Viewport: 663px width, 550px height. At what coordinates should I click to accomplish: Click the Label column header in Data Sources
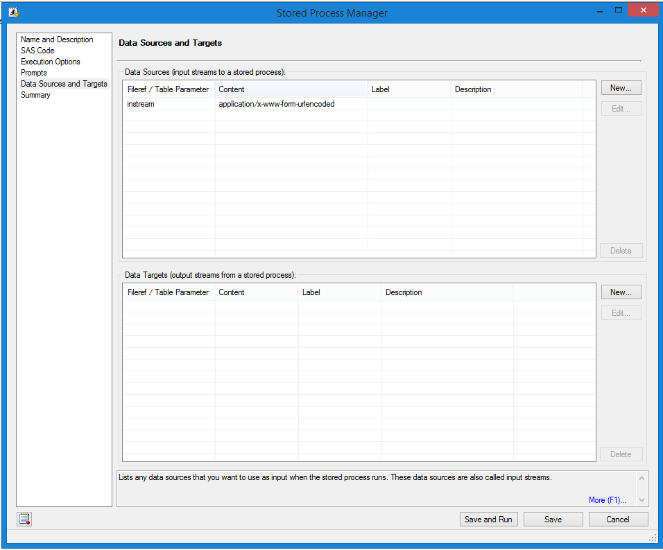[381, 89]
